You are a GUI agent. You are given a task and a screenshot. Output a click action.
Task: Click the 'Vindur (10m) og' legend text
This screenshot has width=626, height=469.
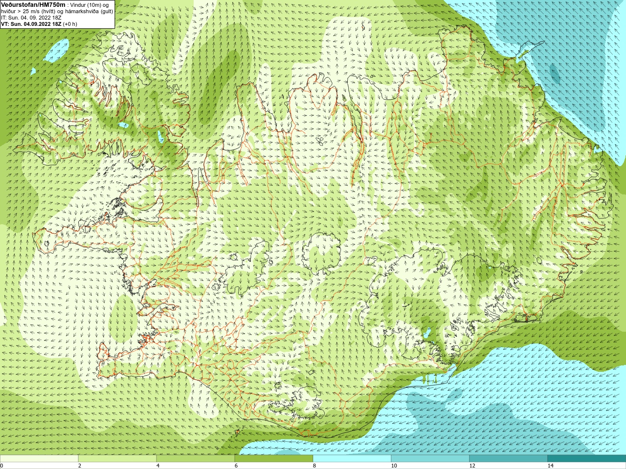click(x=89, y=5)
